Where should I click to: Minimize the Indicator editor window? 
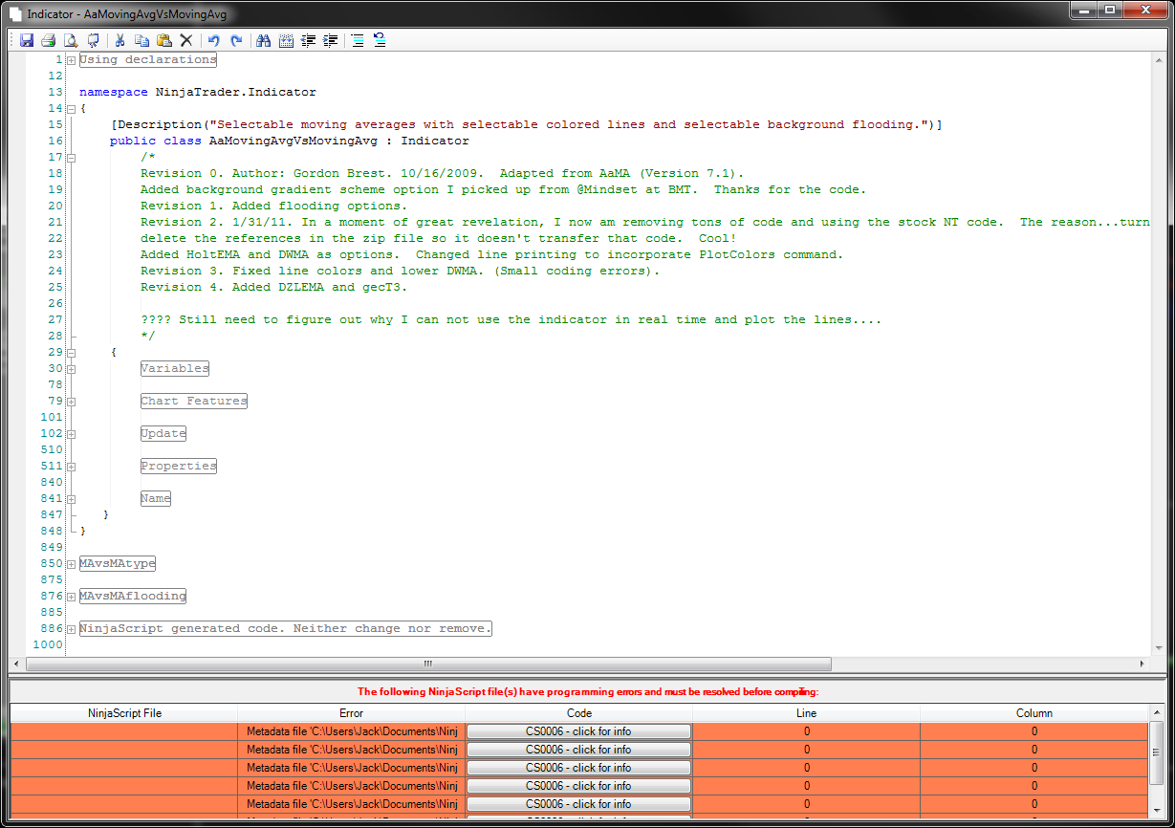point(1083,10)
